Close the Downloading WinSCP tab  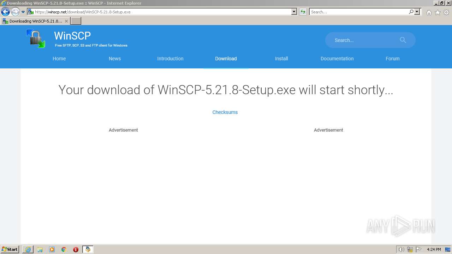tap(66, 21)
